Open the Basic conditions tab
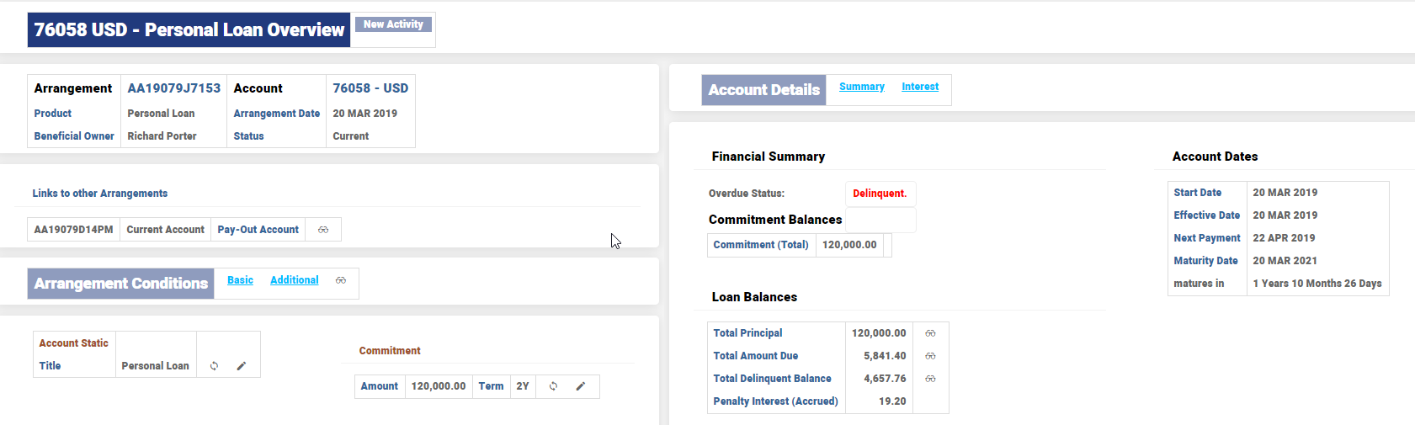The image size is (1415, 425). point(240,280)
